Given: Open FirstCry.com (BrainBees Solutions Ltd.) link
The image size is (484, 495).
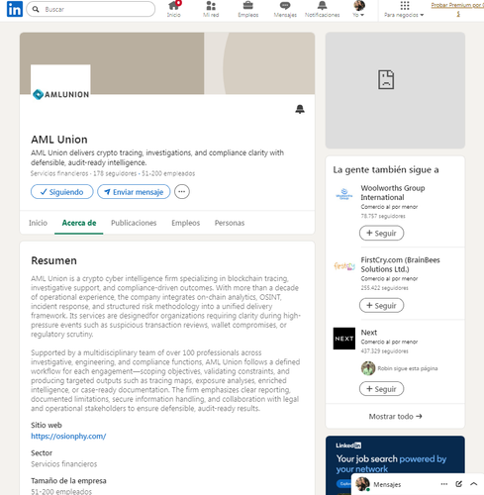Looking at the screenshot, I should coord(400,264).
